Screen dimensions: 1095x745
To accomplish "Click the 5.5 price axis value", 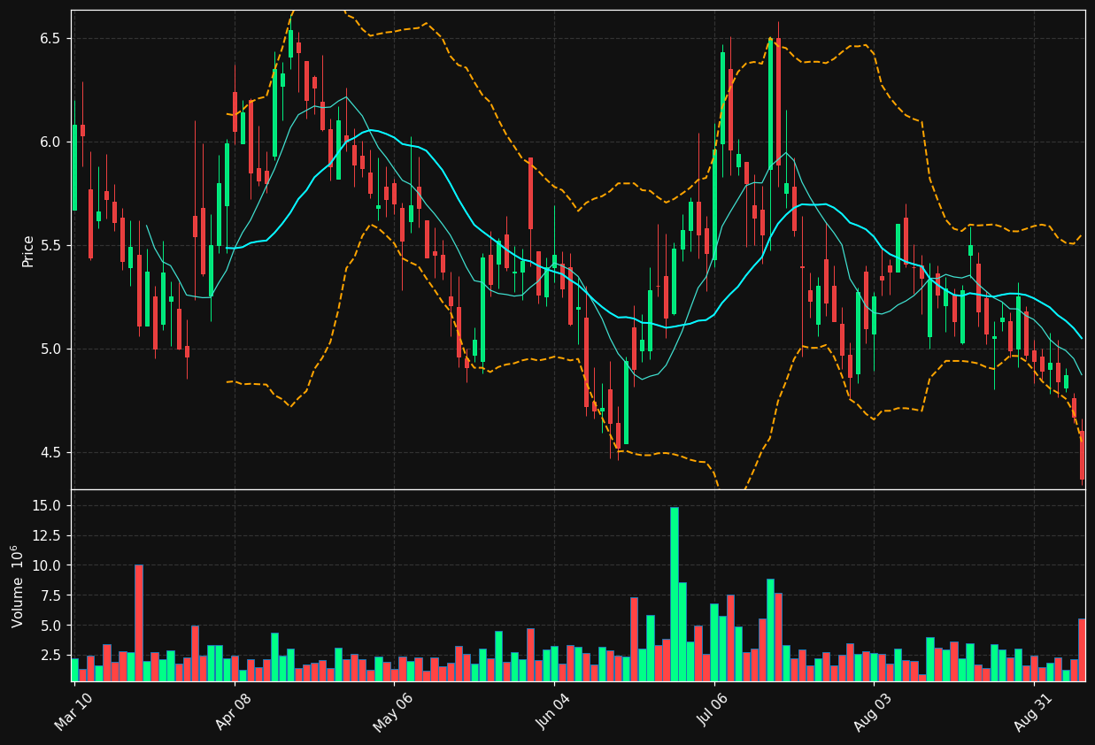I will click(x=50, y=245).
